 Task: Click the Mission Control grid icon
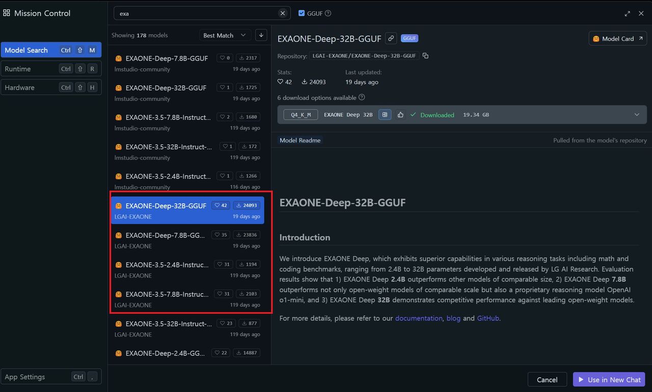click(x=7, y=13)
